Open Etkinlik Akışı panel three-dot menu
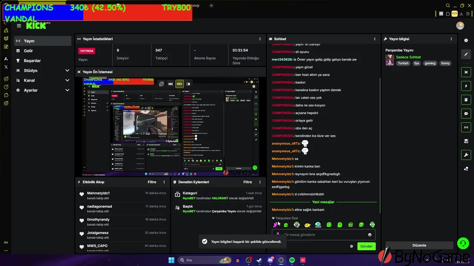The width and height of the screenshot is (474, 266). click(x=164, y=182)
